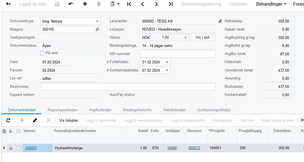The height and width of the screenshot is (162, 304).
Task: Click the project cell 100051
Action: pyautogui.click(x=222, y=148)
